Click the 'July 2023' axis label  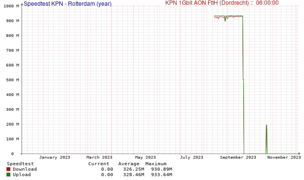point(191,157)
